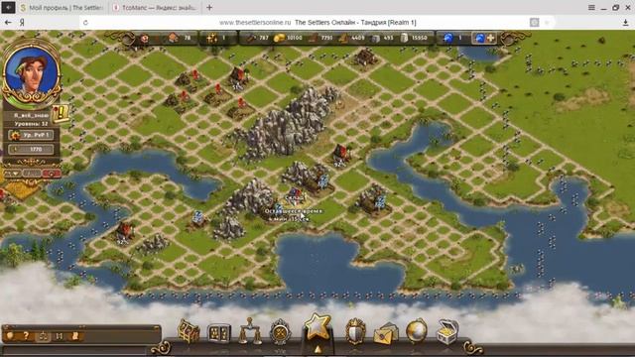Select the scroll news chat tab
The image size is (635, 357).
(x=75, y=335)
